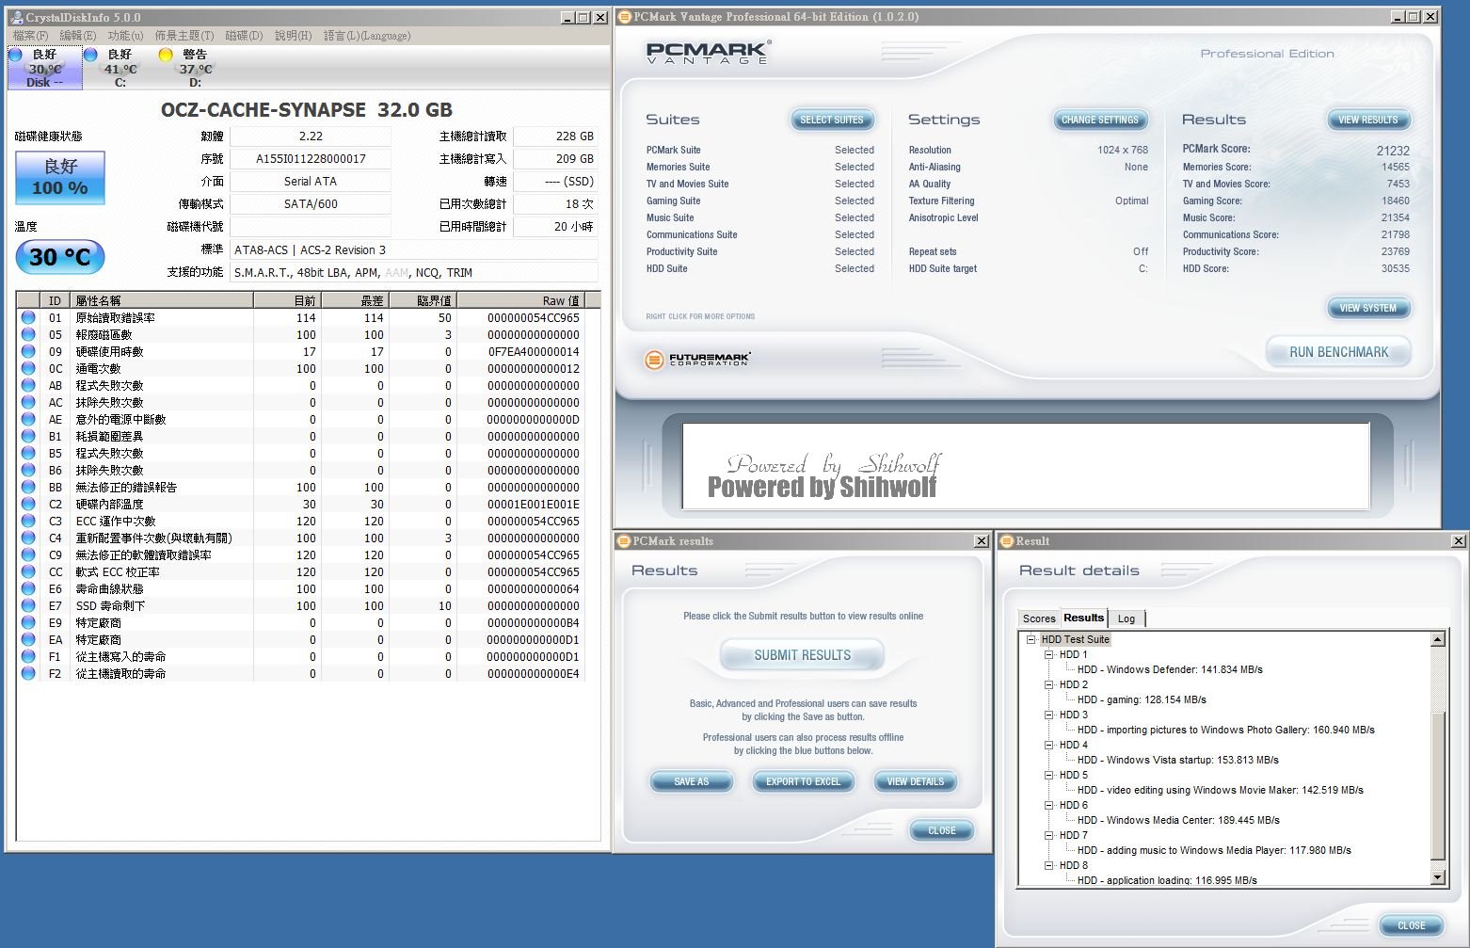Open the 編輯(E) menu
1470x948 pixels.
point(78,36)
